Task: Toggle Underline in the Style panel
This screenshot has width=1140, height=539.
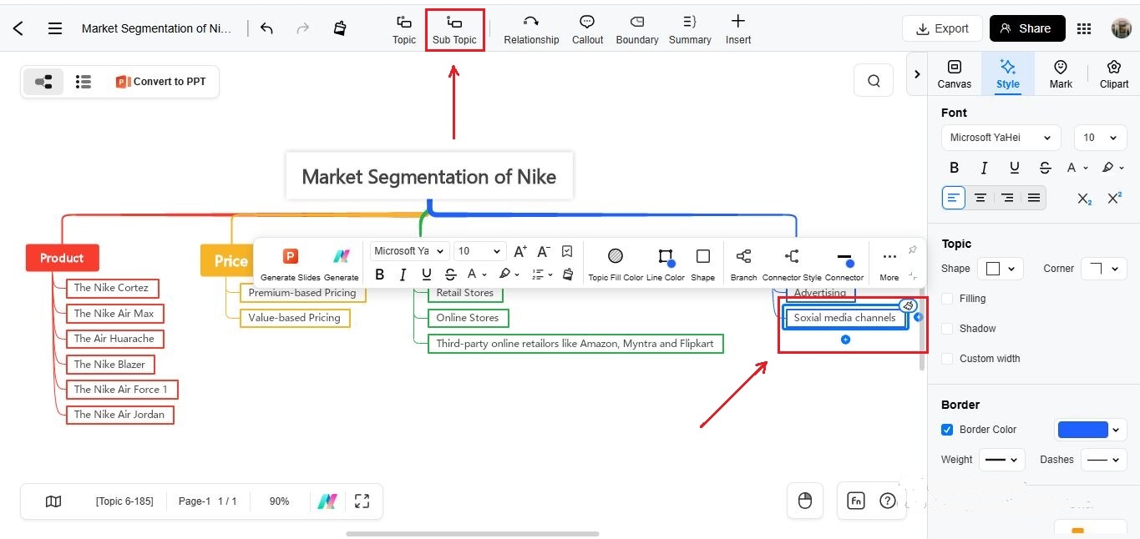Action: click(x=1015, y=168)
